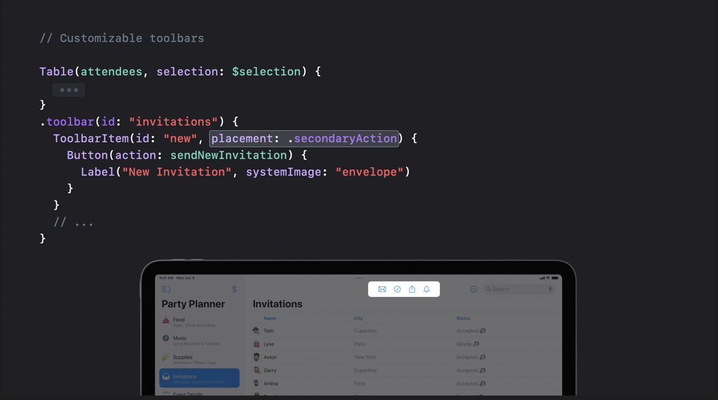Tap Tom's avatar icon
Viewport: 718px width, 400px height.
point(256,331)
